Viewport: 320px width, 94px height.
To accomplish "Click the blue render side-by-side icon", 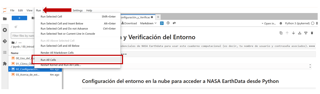I will coord(162,23).
